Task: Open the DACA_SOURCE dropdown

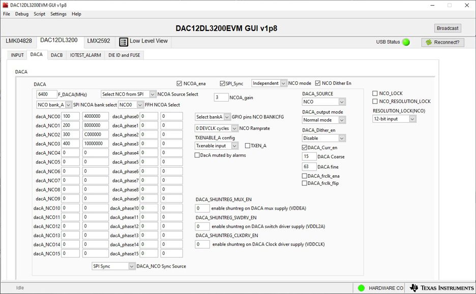Action: tap(323, 102)
